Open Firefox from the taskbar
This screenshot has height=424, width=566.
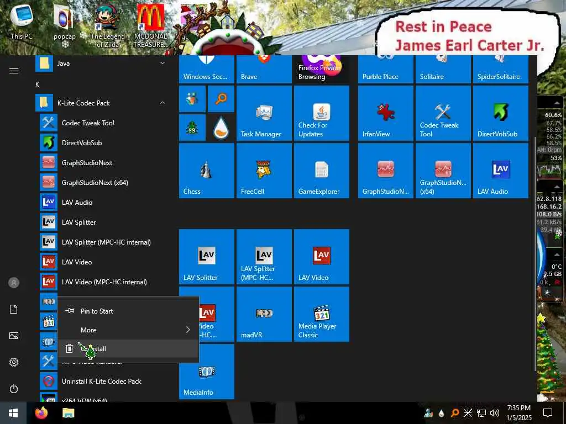[x=41, y=413]
